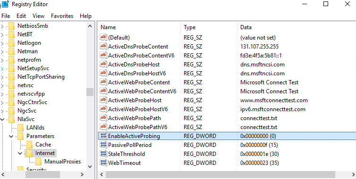Expand the NetSetupSvc key
The height and width of the screenshot is (179, 356).
(x=2, y=68)
